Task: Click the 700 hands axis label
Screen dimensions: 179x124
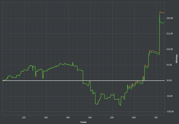Action: tap(156, 118)
